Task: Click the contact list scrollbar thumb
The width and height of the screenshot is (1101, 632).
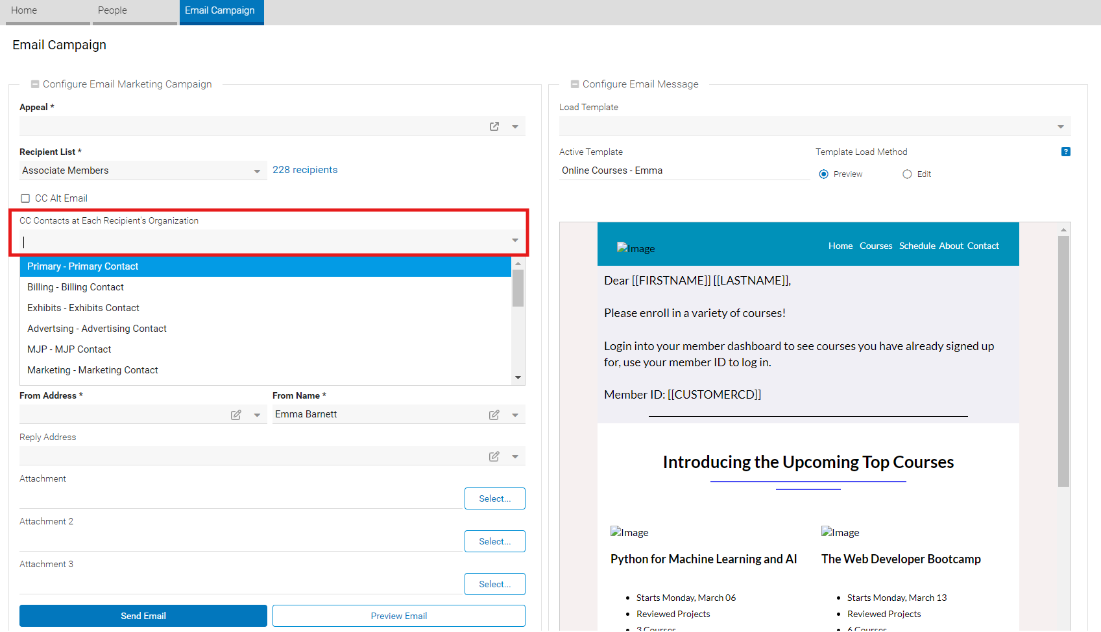Action: (x=518, y=288)
